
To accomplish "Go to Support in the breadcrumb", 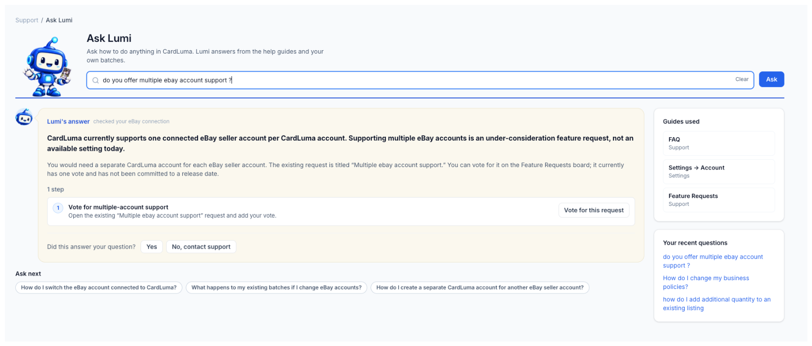I will click(27, 20).
